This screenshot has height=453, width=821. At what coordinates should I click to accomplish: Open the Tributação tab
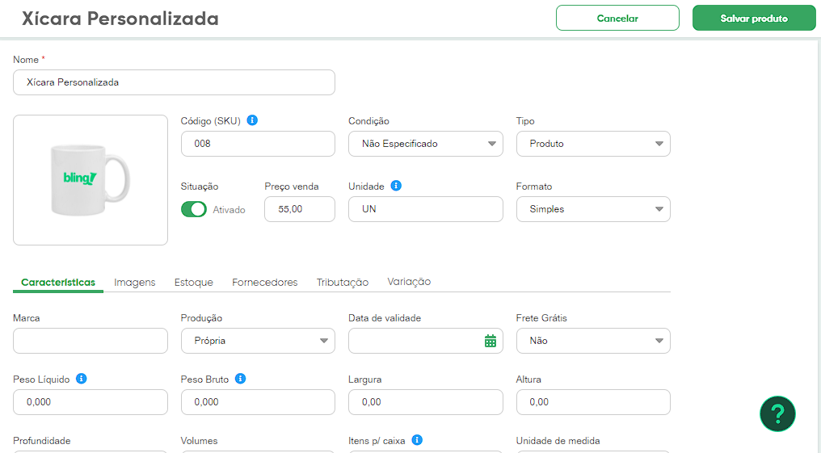pyautogui.click(x=343, y=283)
